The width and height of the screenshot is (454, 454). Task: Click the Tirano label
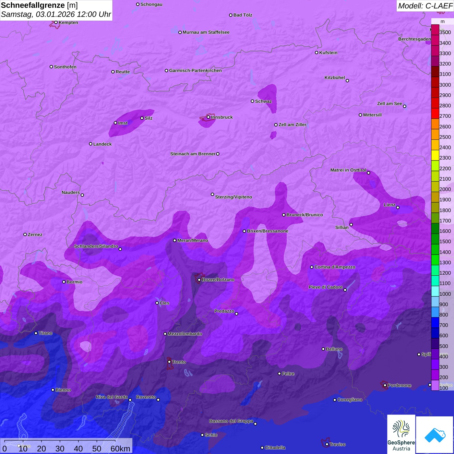point(45,333)
